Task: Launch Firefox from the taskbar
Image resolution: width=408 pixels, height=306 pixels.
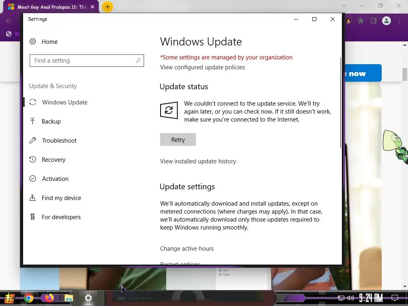Action: [49, 298]
